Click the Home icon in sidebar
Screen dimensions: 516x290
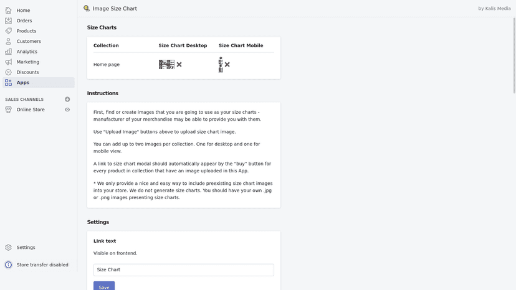8,10
